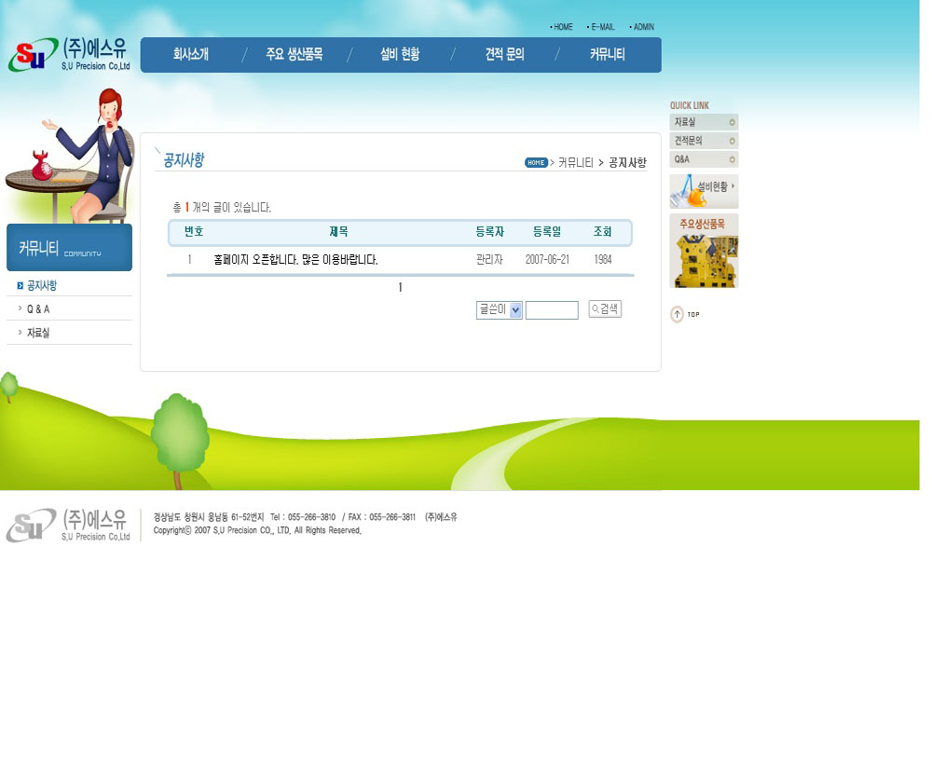This screenshot has width=932, height=766.
Task: Click the search keyword input field
Action: tap(552, 310)
